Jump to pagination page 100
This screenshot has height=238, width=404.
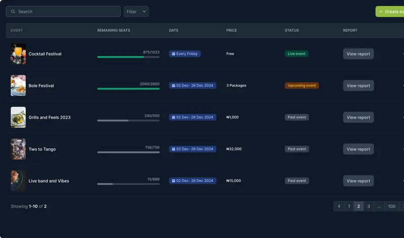point(391,206)
